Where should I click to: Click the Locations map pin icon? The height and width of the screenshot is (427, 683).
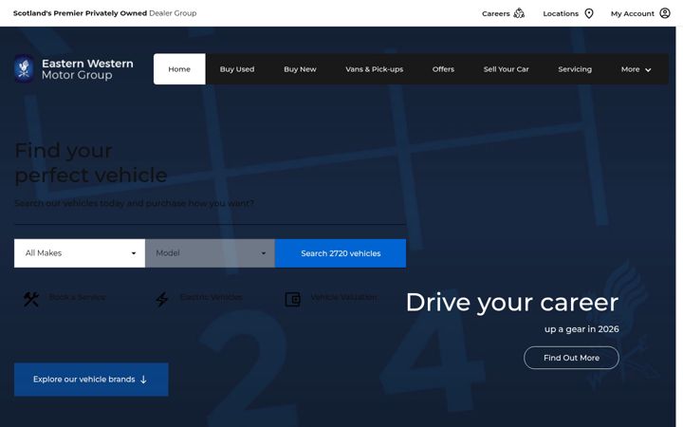pos(589,13)
